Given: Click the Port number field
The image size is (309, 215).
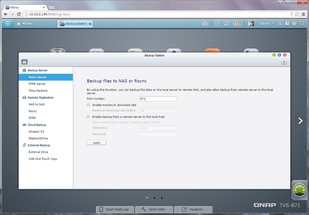Looking at the screenshot, I should [158, 99].
